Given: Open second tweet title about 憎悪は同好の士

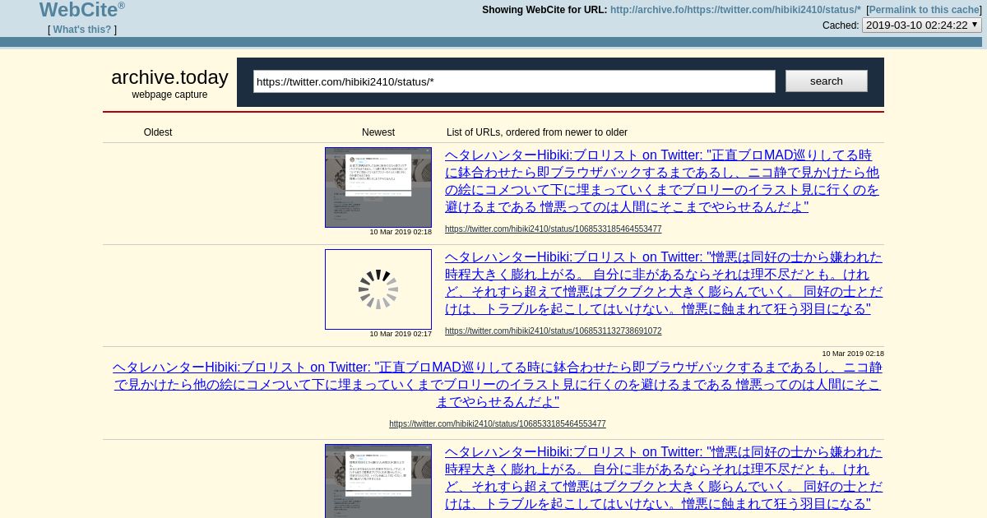Looking at the screenshot, I should point(663,283).
